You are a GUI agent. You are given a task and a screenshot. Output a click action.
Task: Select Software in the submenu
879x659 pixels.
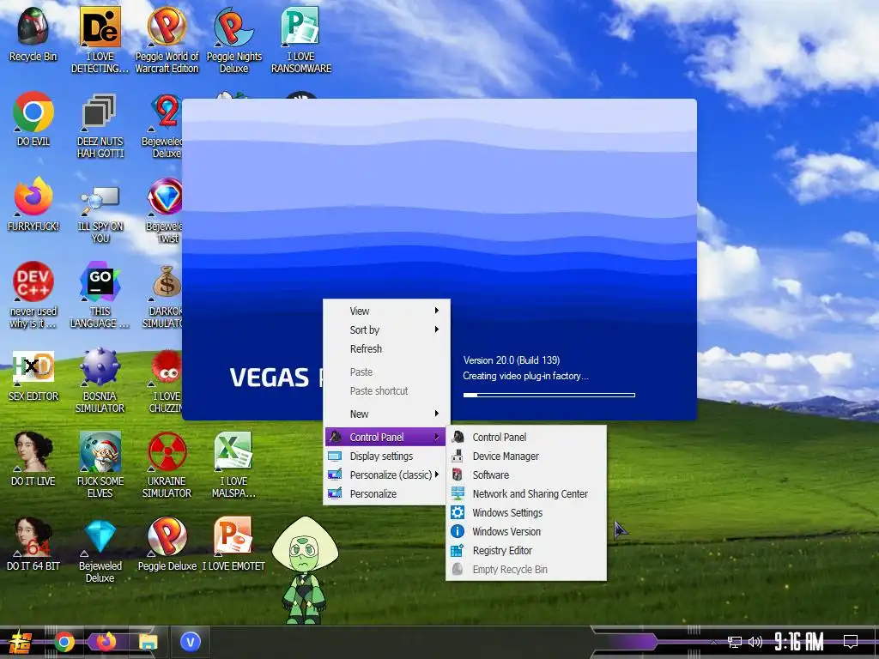(x=526, y=475)
